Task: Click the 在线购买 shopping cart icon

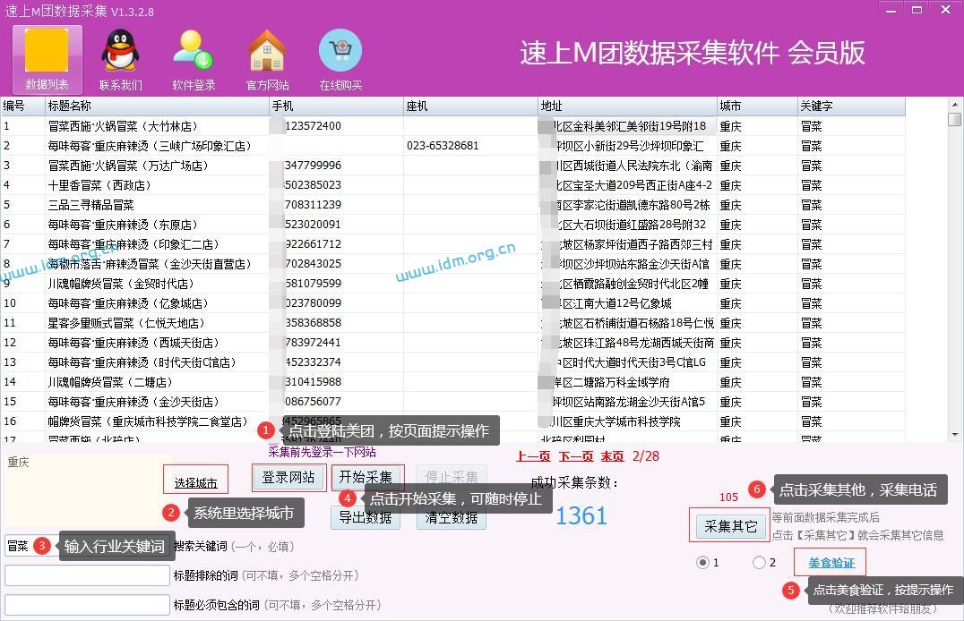Action: 340,60
